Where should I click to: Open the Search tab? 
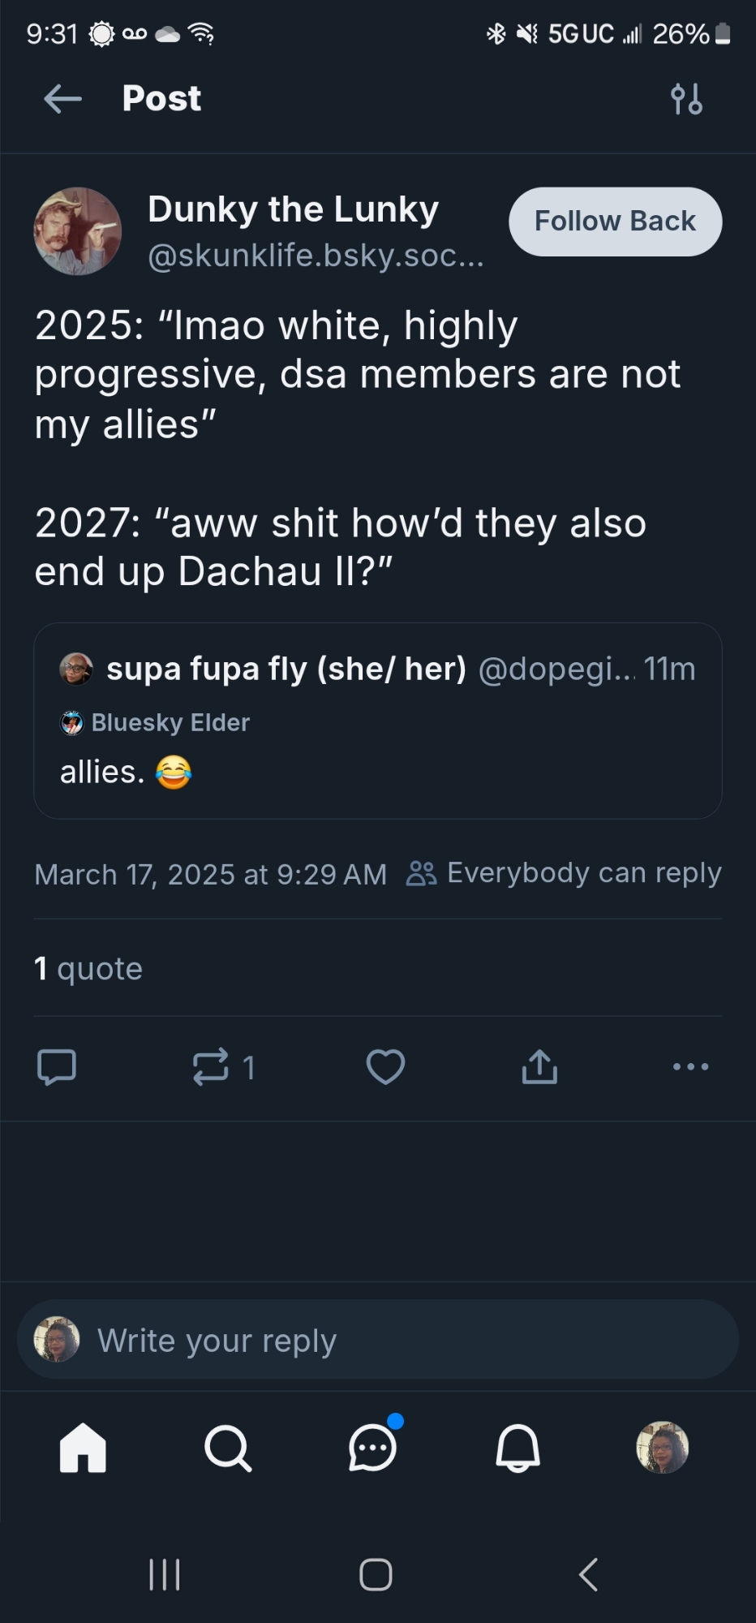tap(228, 1448)
